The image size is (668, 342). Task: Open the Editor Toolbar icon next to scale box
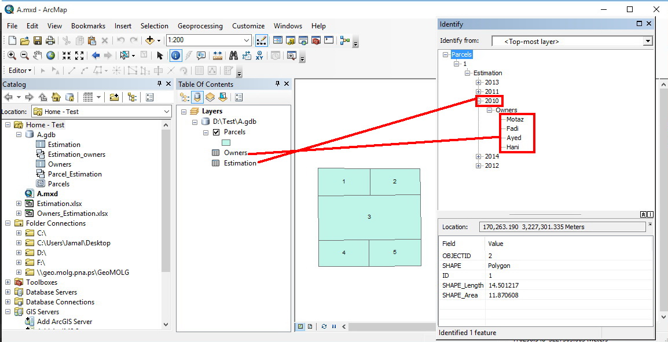(x=261, y=41)
